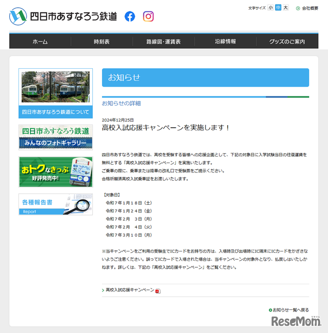Image resolution: width=328 pixels, height=333 pixels.
Task: Open the Instagram page icon
Action: point(148,16)
